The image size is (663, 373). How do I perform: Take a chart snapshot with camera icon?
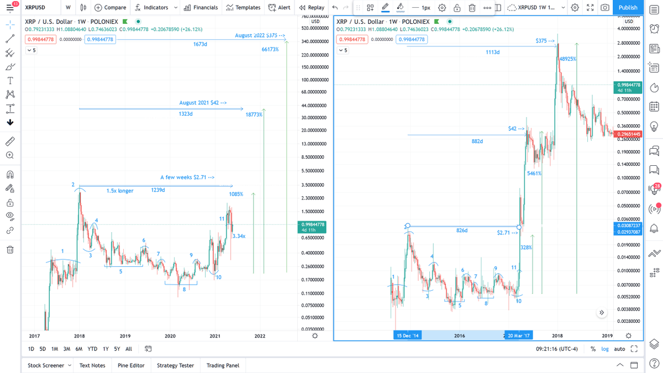pyautogui.click(x=605, y=8)
